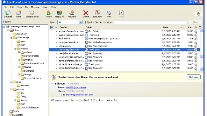Toggle junk status of 'Re: My details' message
The height and width of the screenshot is (116, 207).
196,61
